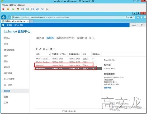The width and height of the screenshot is (147, 114).
Task: Sort by the 名称 column header
Action: click(x=43, y=54)
